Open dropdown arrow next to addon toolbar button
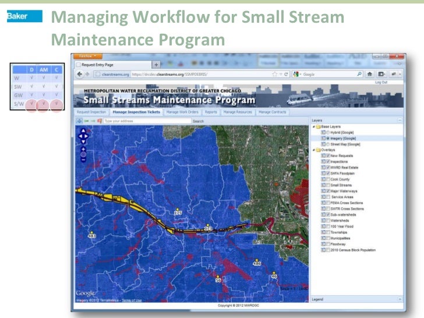 click(x=400, y=74)
